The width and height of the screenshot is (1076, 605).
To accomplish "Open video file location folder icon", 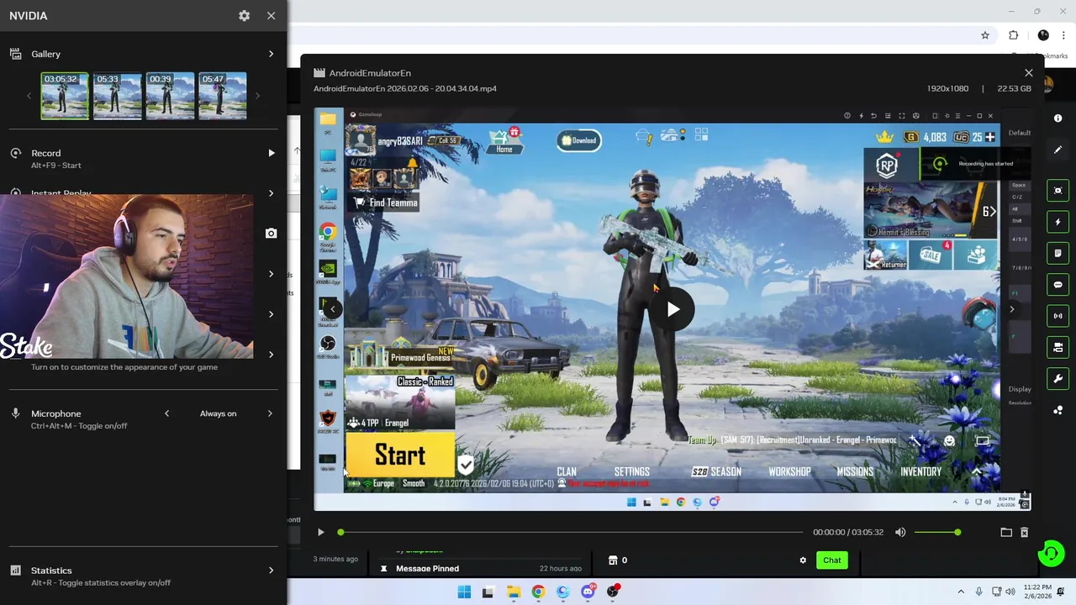I will click(x=1006, y=532).
